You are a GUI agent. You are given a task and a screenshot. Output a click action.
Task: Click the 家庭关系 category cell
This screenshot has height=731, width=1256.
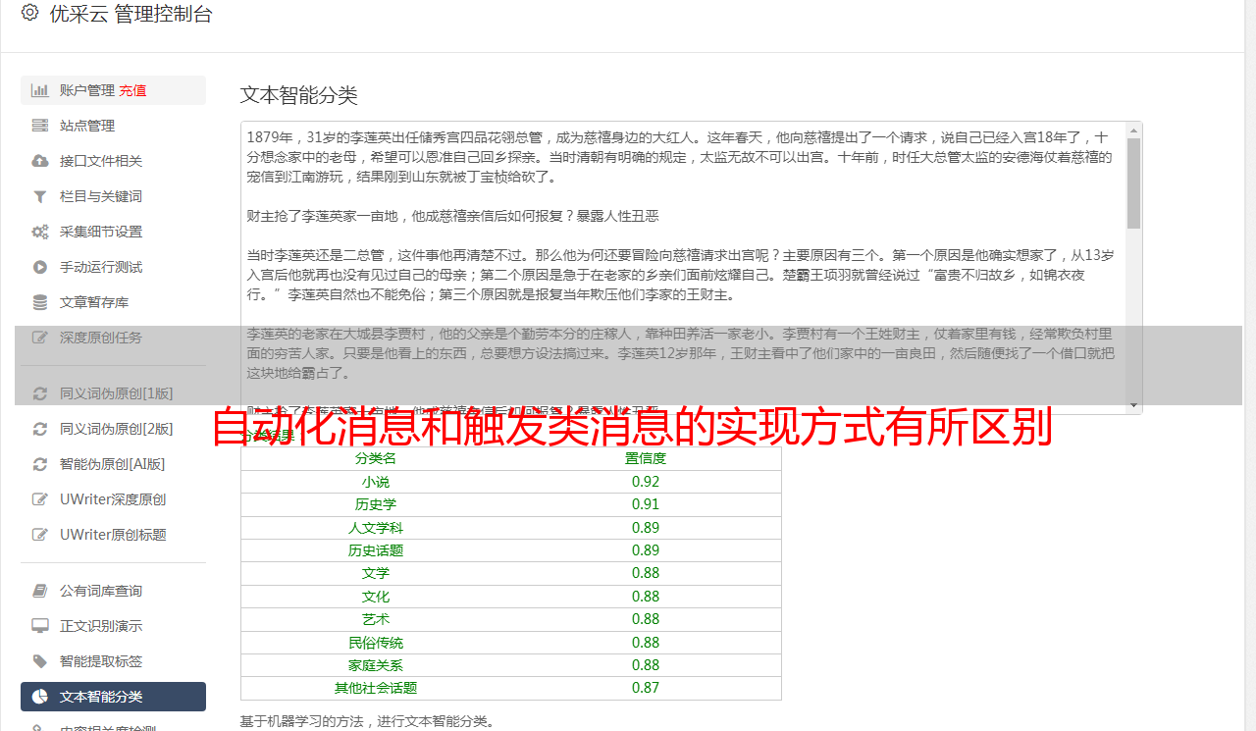coord(376,665)
